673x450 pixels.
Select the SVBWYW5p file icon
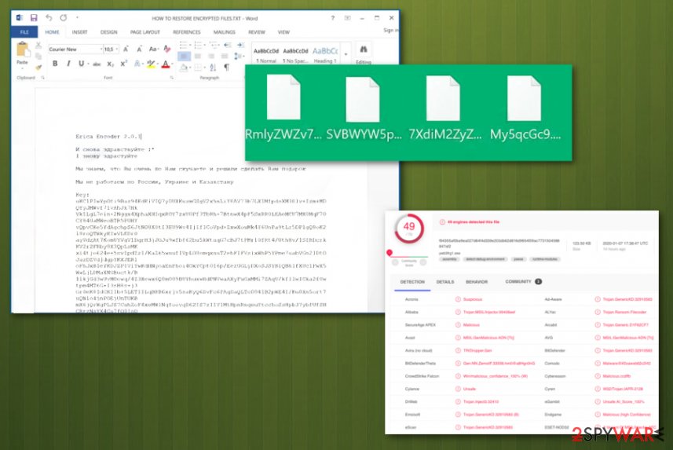363,99
